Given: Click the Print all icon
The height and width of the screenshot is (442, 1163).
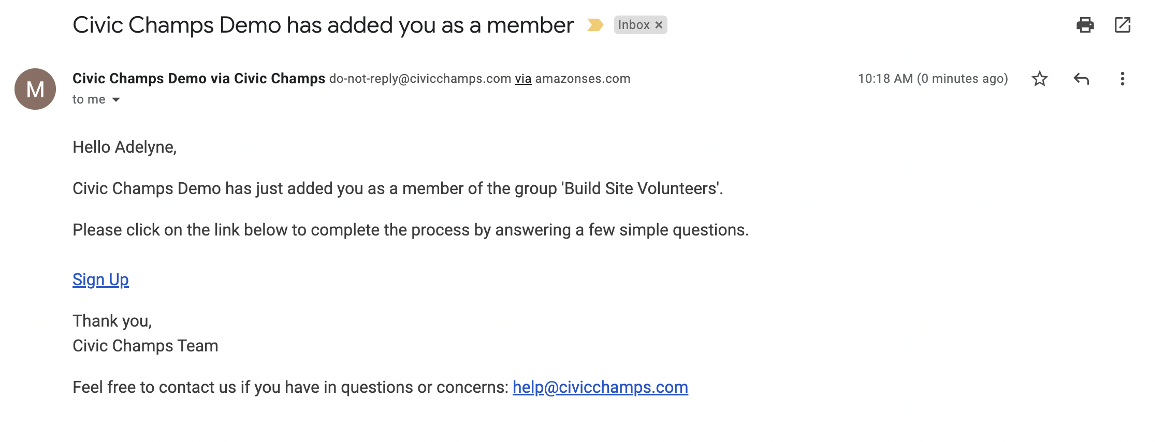Looking at the screenshot, I should (x=1085, y=25).
